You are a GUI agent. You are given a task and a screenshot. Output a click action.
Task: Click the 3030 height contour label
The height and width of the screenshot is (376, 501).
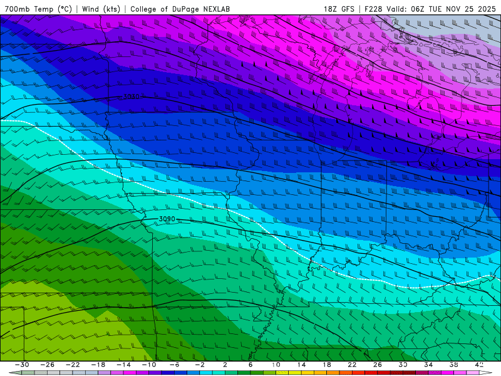coord(132,97)
